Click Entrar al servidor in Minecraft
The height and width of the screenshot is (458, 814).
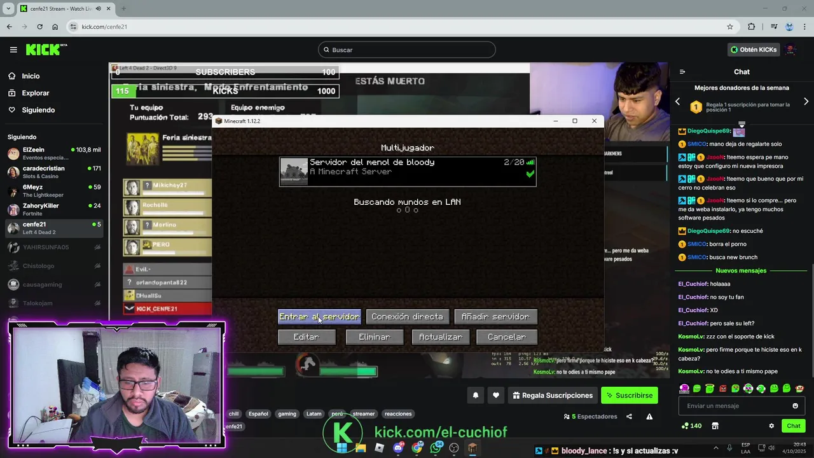tap(319, 317)
